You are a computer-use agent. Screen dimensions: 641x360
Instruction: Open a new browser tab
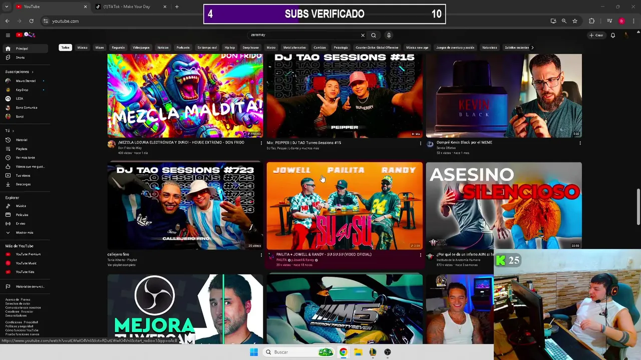pyautogui.click(x=177, y=6)
